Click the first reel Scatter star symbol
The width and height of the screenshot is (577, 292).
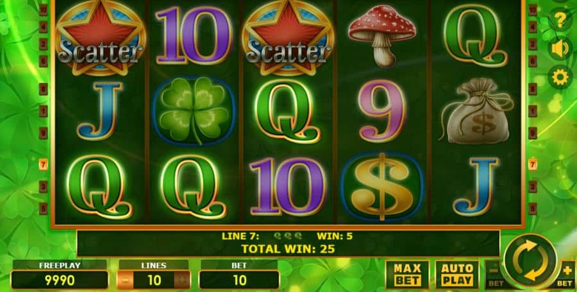[100, 37]
